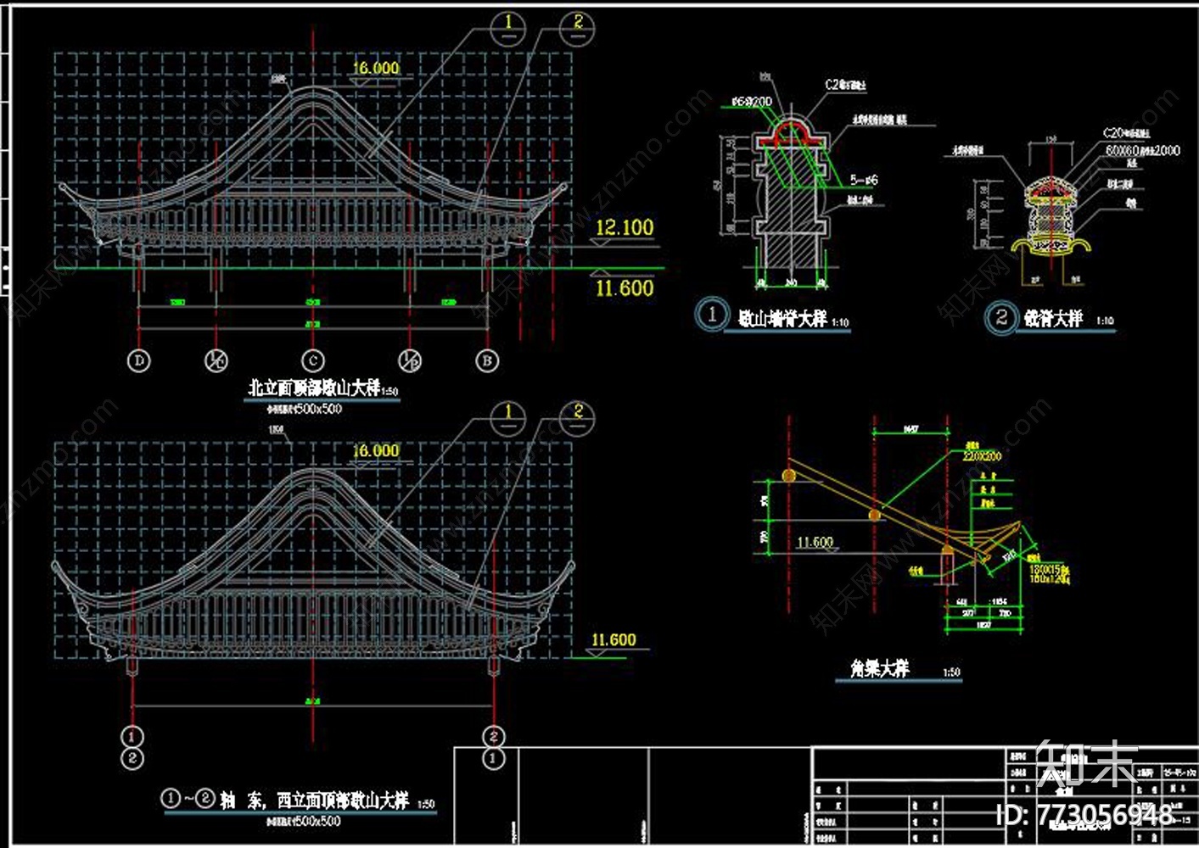Select the 1:10 scale beside 戗脊大样

[x=1105, y=321]
